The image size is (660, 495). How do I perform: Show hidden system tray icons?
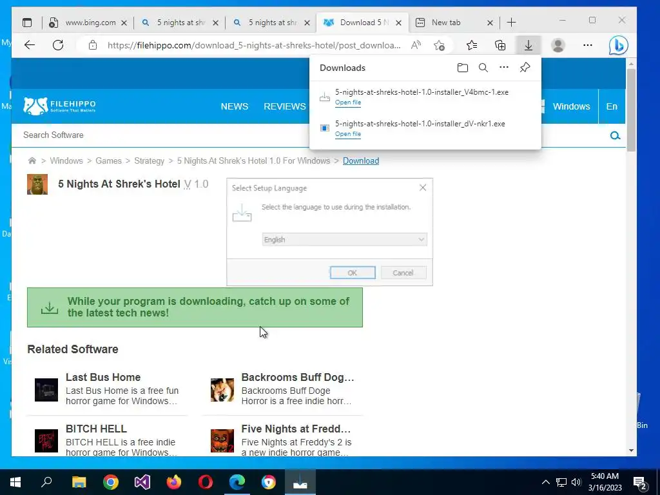pos(545,482)
